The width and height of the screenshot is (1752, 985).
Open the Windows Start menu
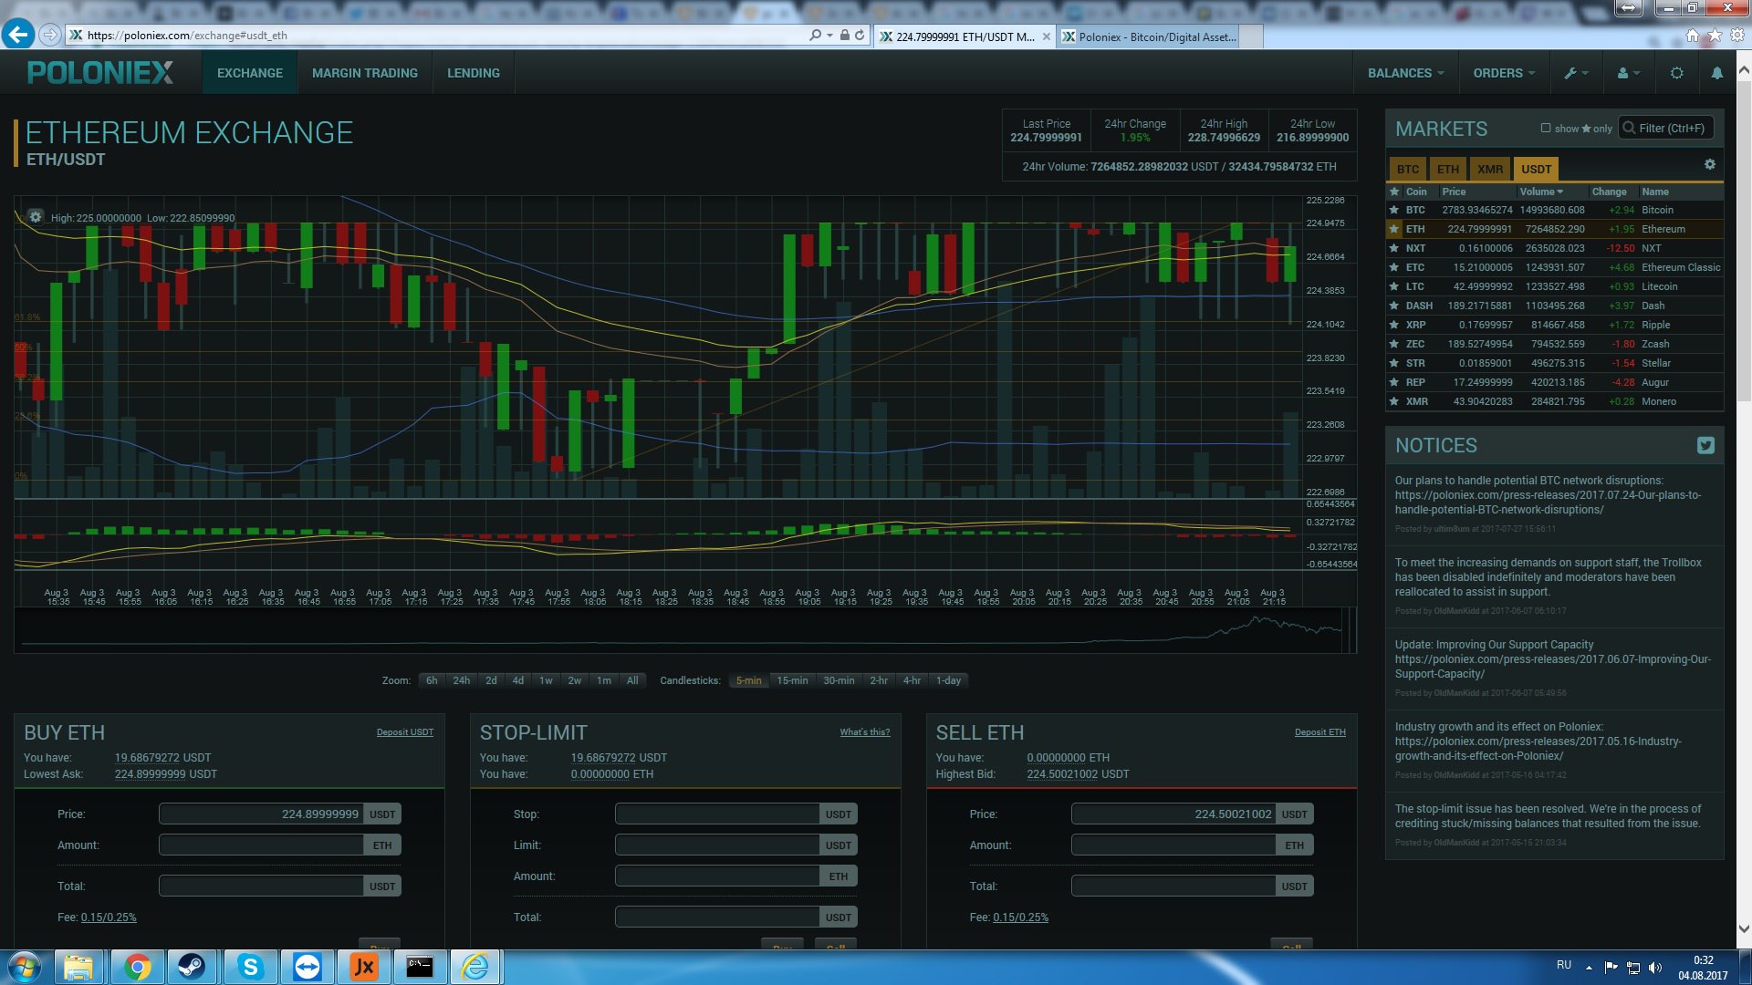click(25, 967)
